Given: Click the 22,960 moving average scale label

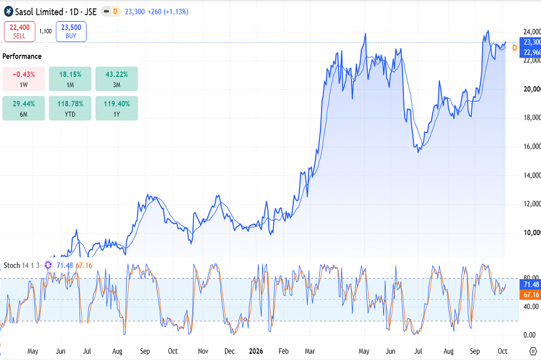Looking at the screenshot, I should (x=530, y=52).
